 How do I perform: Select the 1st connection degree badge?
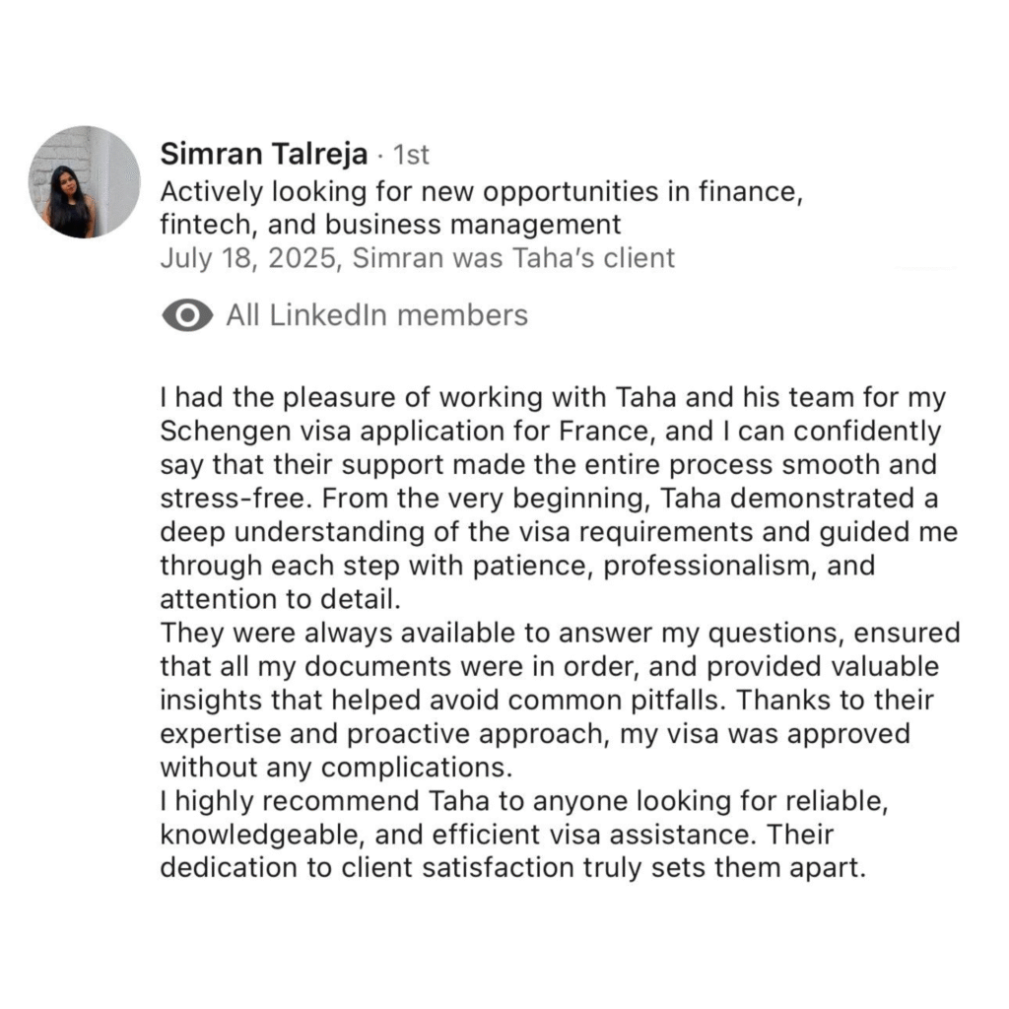(411, 155)
